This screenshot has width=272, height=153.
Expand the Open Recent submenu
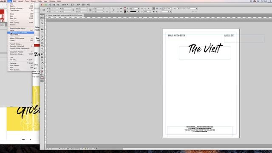21,10
